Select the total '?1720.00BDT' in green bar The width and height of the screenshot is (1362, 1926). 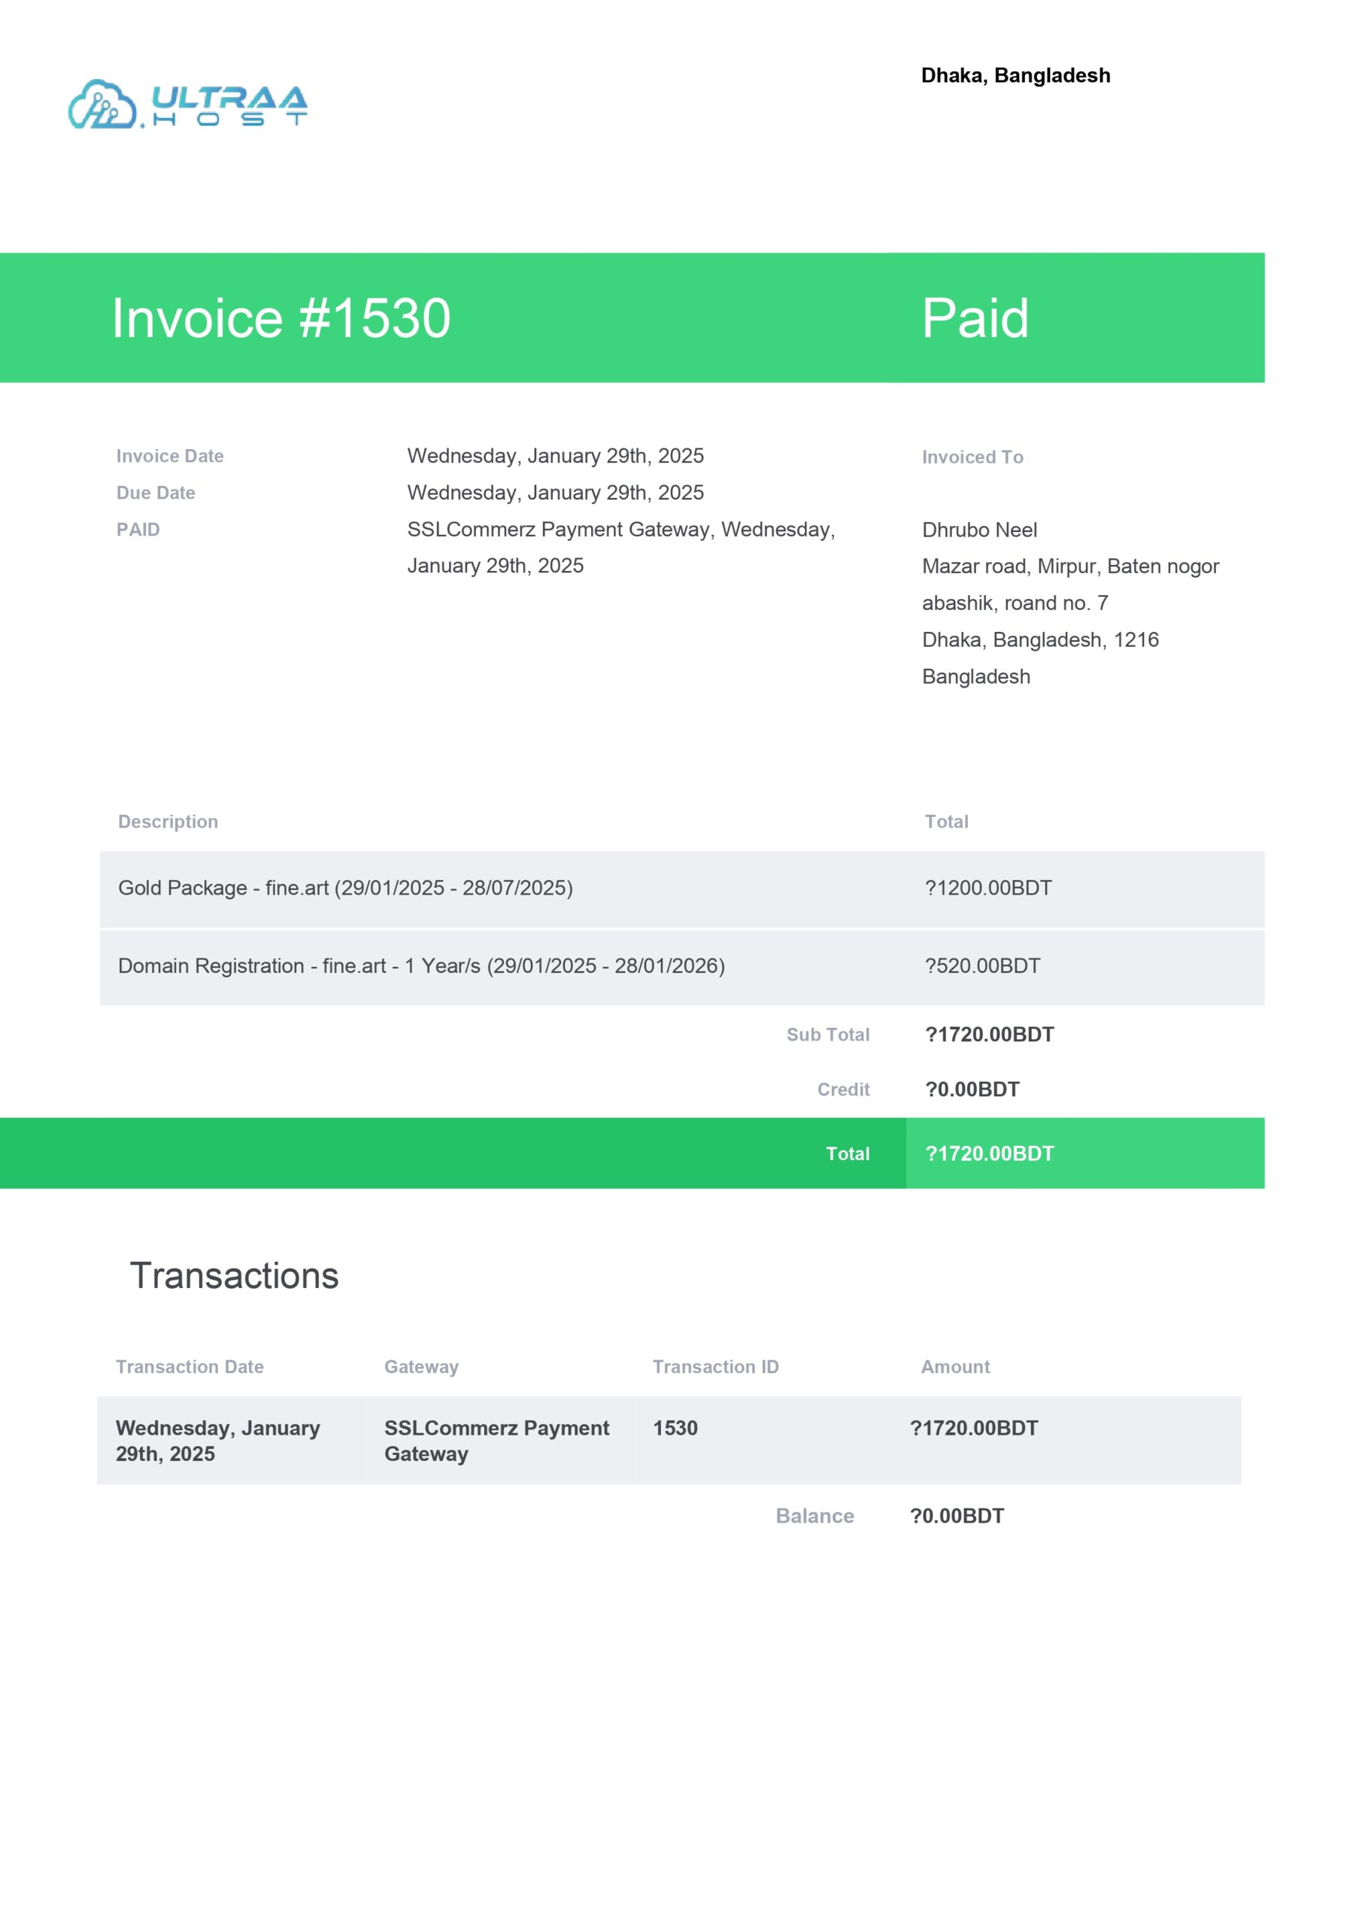(990, 1154)
